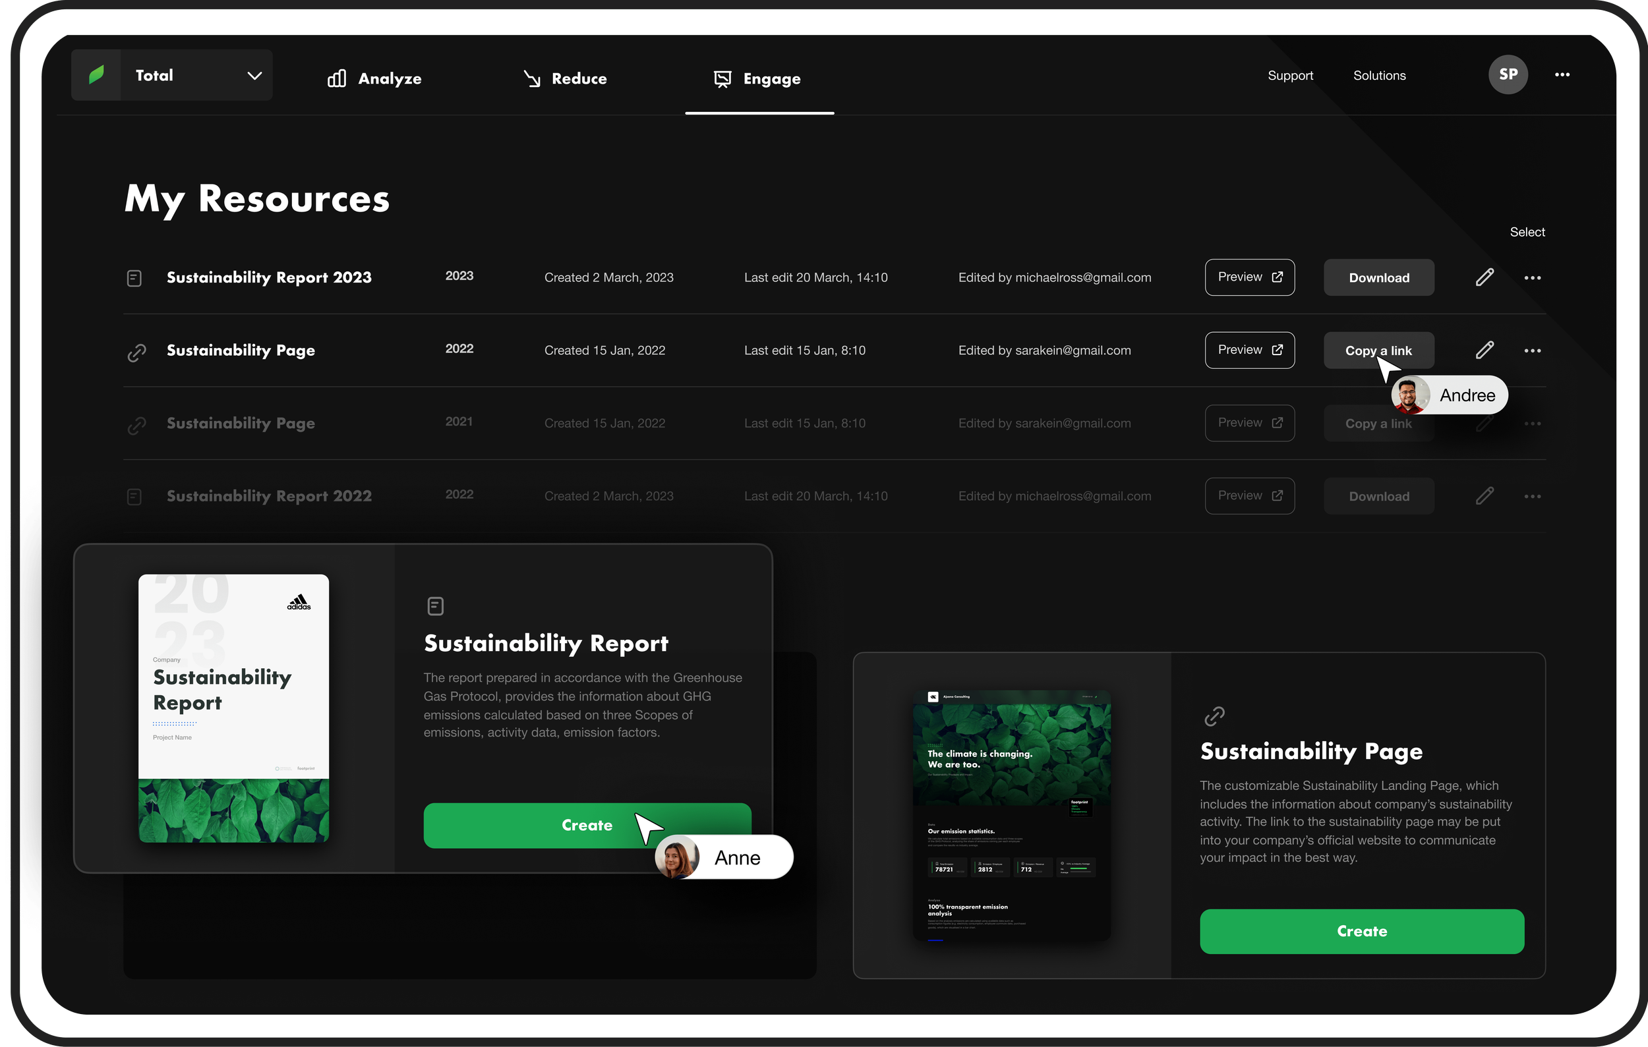Click the adidas logo on report cover
Viewport: 1648px width, 1047px height.
(299, 602)
